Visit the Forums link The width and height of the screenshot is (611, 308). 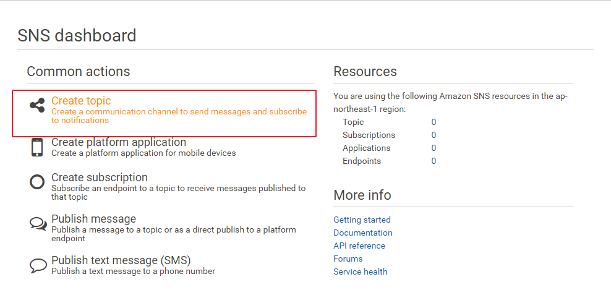point(348,259)
